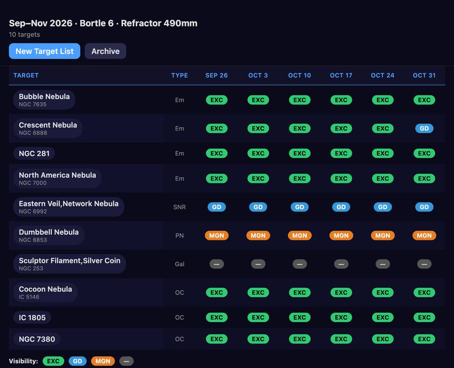Click the TARGET column header

point(26,76)
